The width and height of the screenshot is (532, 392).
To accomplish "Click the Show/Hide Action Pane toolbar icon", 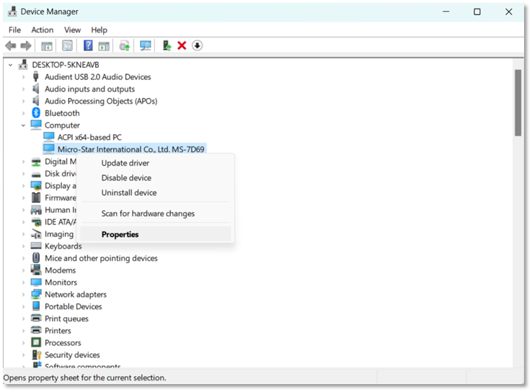I will [104, 46].
